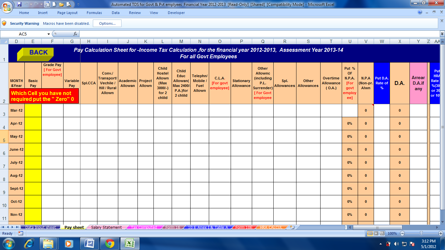Select column header E
445x250 pixels.
pos(33,41)
